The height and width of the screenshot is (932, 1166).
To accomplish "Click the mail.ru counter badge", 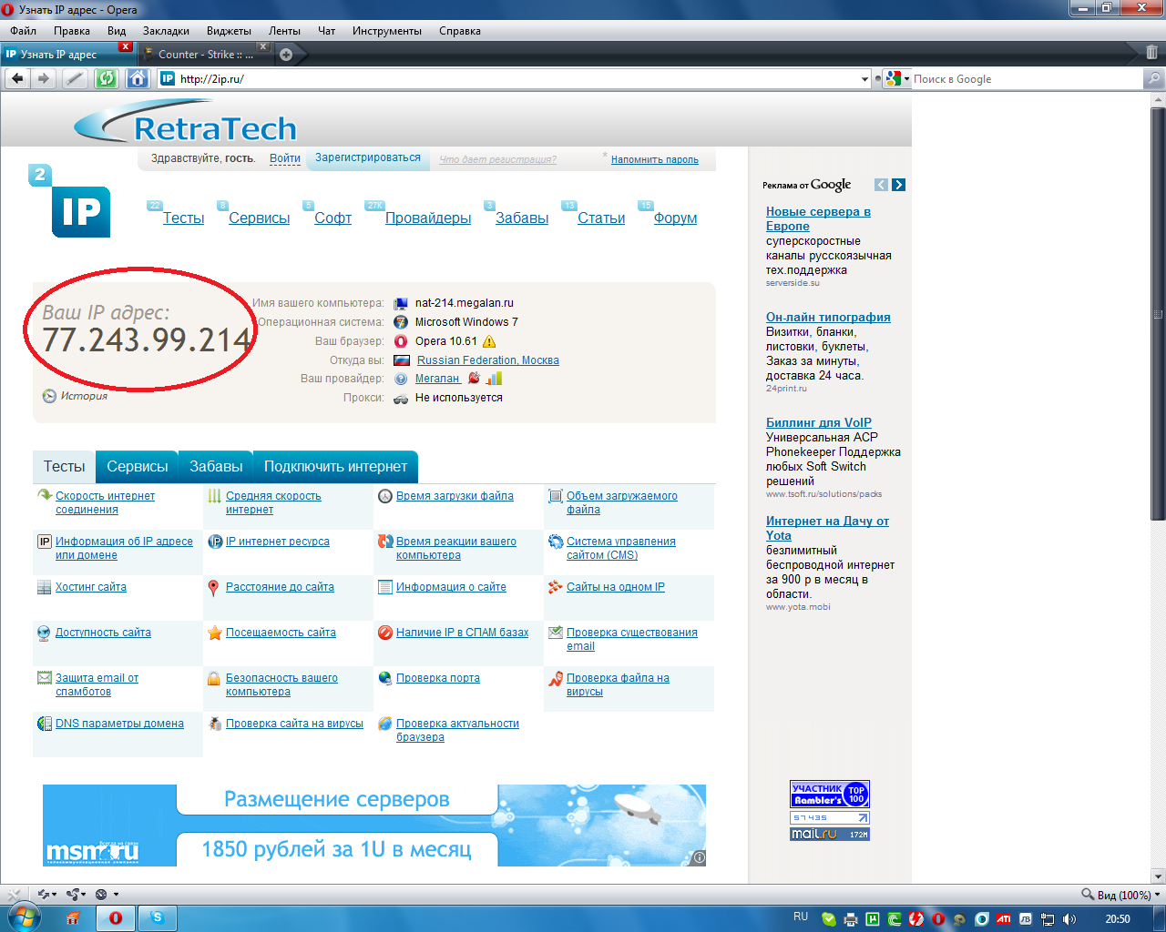I will (x=830, y=834).
